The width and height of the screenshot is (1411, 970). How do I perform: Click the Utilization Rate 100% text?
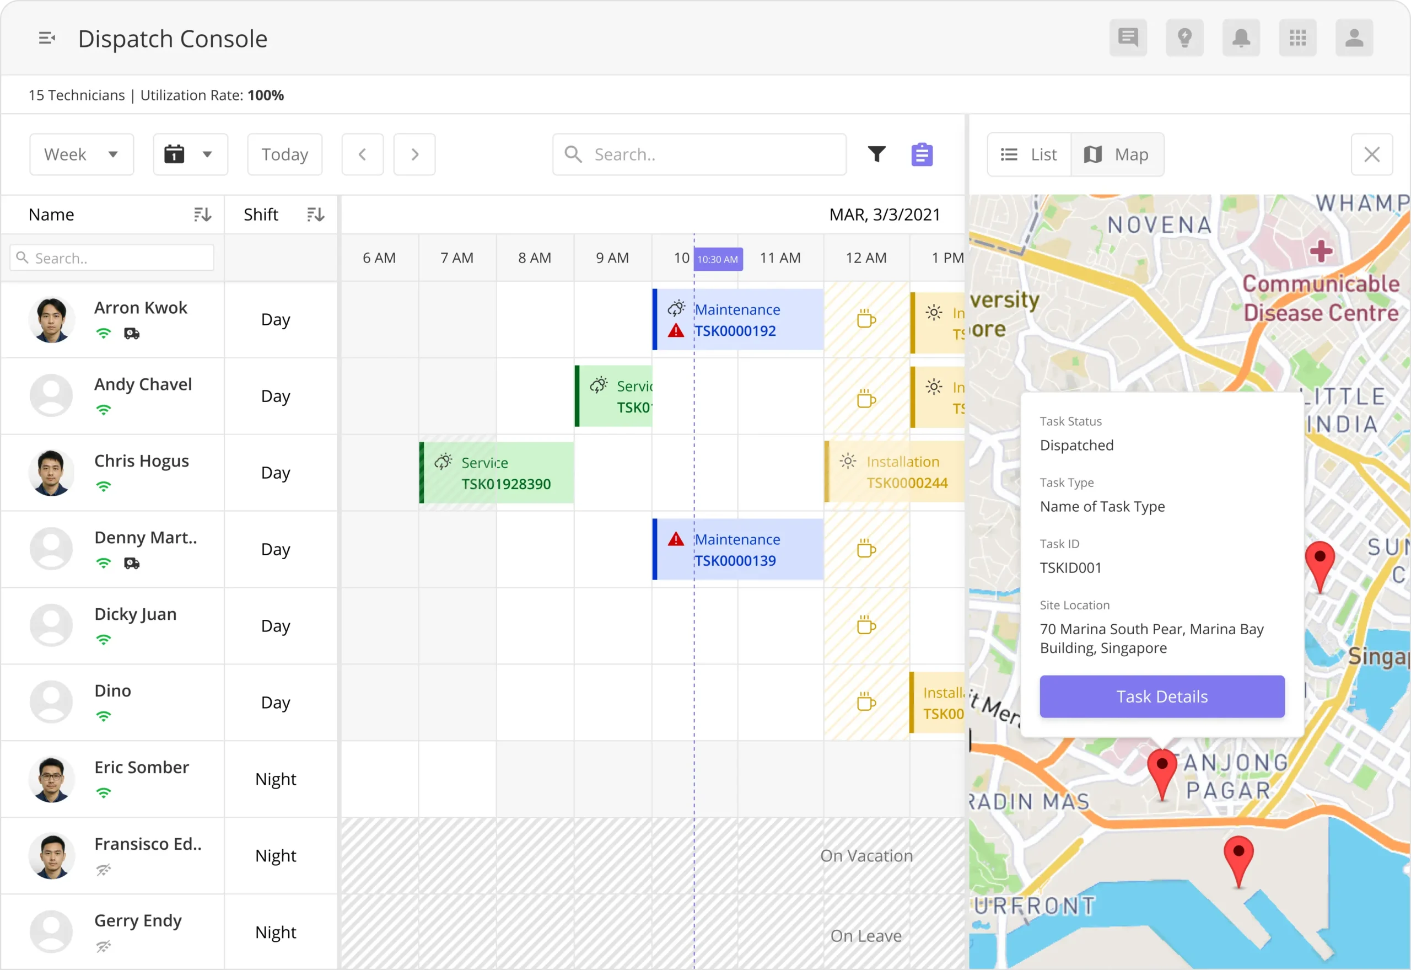[212, 95]
